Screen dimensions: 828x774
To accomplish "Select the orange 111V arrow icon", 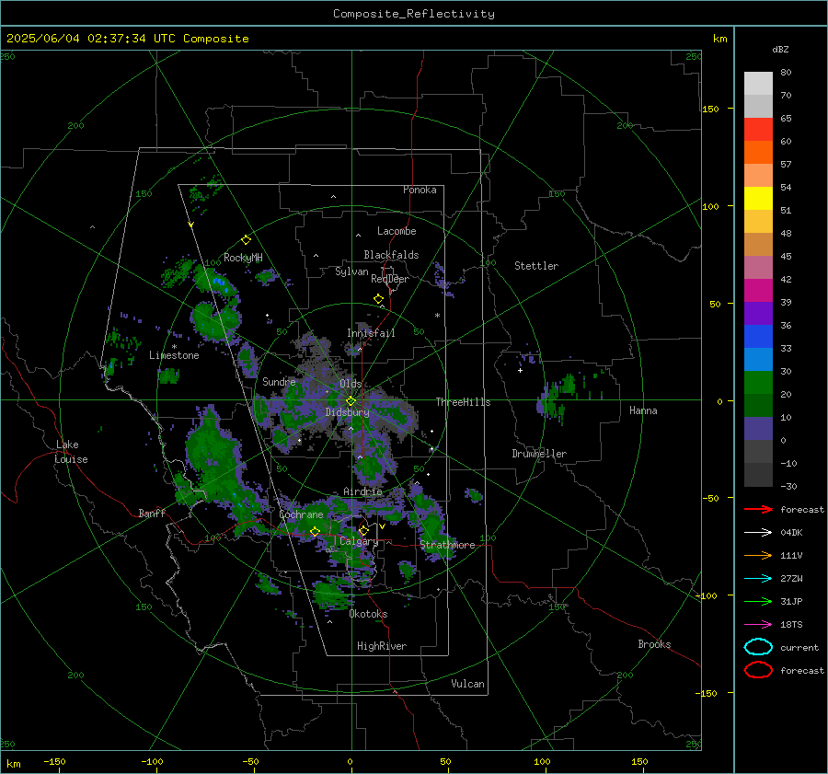I will (758, 555).
